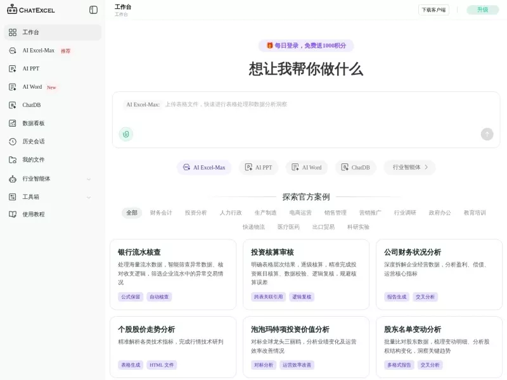This screenshot has width=507, height=380.
Task: Click the 运营效率改善 tag
Action: tap(297, 365)
